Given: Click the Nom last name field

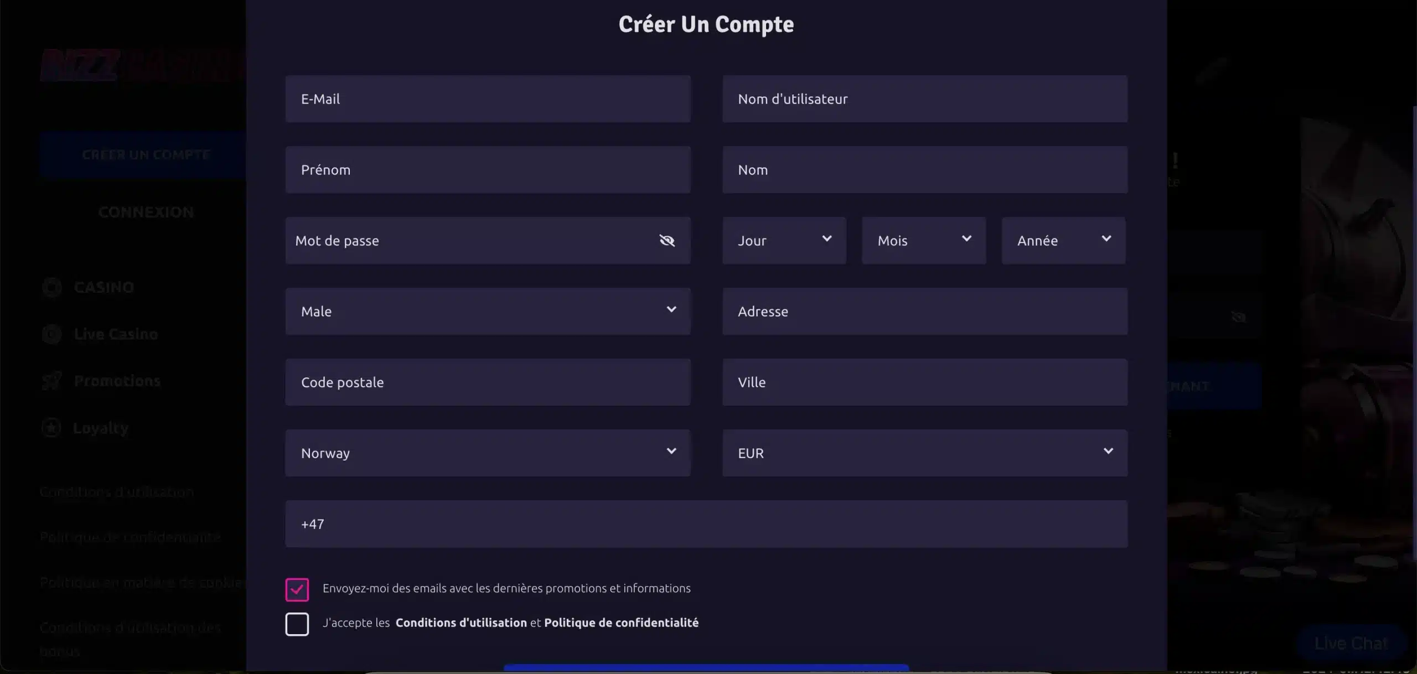Looking at the screenshot, I should pyautogui.click(x=925, y=170).
